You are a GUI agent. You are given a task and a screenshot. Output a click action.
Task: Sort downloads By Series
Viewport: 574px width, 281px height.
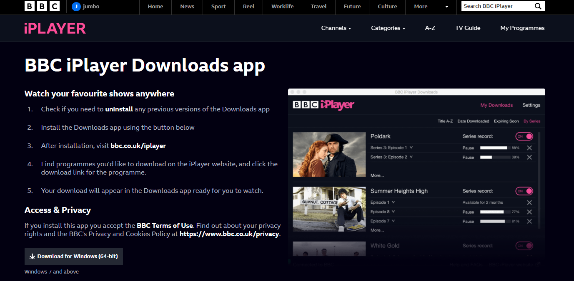pyautogui.click(x=532, y=121)
